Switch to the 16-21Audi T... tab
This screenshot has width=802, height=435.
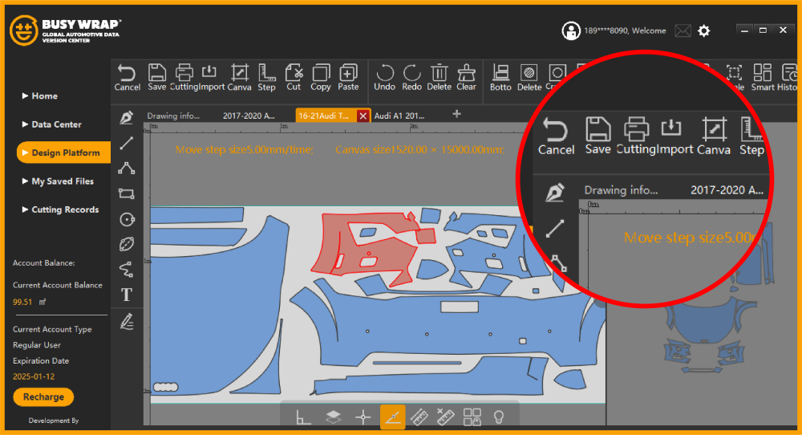(324, 116)
